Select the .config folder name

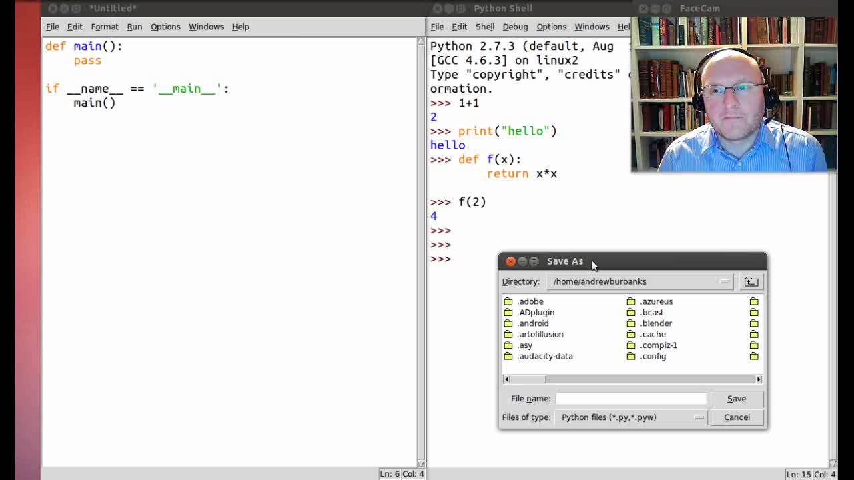pyautogui.click(x=653, y=356)
